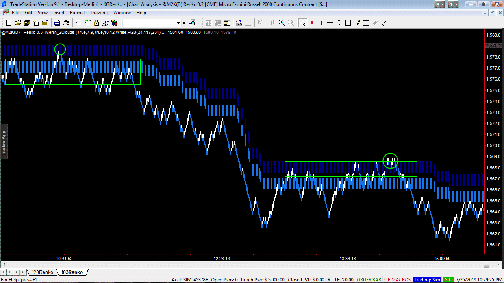Click the Open Psns: 0 status text
The height and width of the screenshot is (283, 504).
pos(224,280)
